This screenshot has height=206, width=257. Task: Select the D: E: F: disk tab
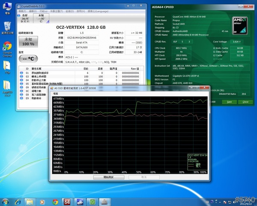tap(25, 18)
